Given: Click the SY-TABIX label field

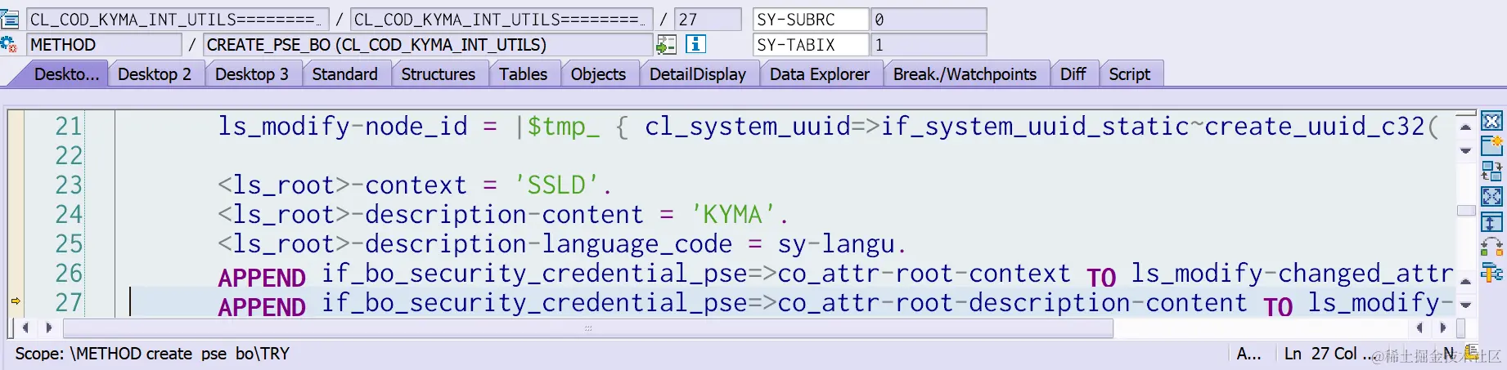Looking at the screenshot, I should (811, 45).
